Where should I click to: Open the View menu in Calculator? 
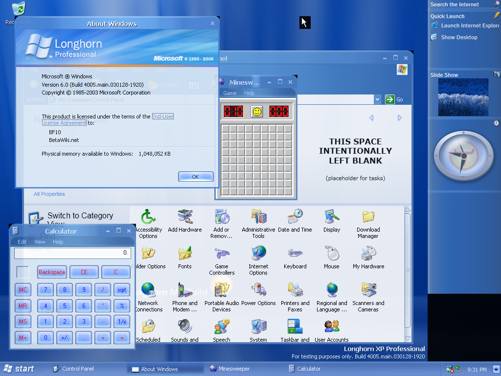tap(40, 242)
